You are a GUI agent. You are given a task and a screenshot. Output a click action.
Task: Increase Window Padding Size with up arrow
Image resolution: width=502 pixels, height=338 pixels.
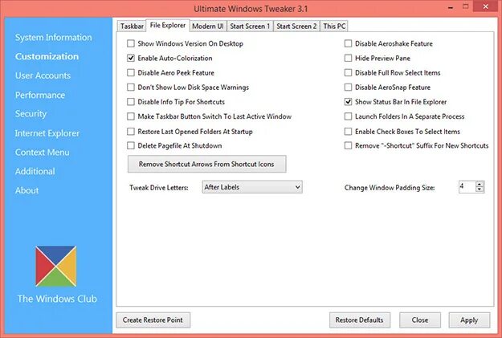480,184
